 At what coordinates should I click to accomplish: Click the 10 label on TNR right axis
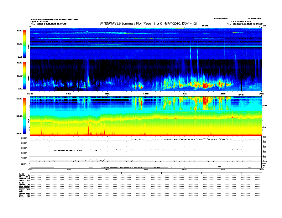(265, 128)
